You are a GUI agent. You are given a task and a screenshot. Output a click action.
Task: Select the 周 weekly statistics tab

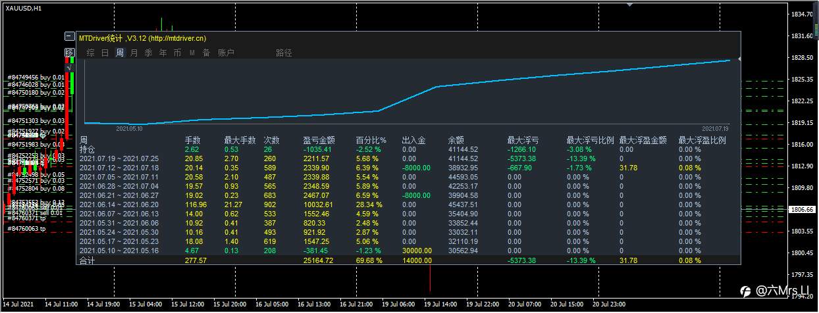pyautogui.click(x=119, y=53)
